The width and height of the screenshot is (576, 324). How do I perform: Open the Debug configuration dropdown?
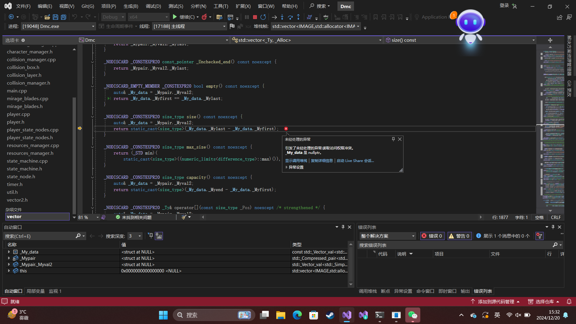point(113,17)
